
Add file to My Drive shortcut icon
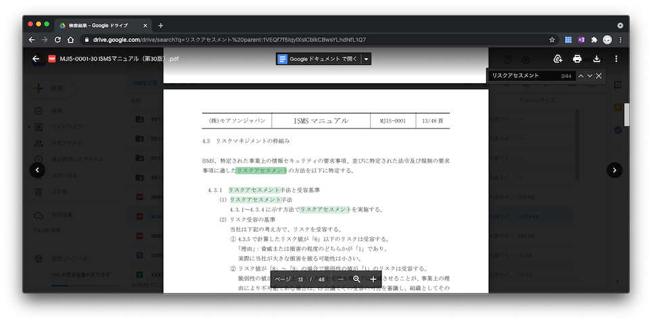pyautogui.click(x=558, y=59)
